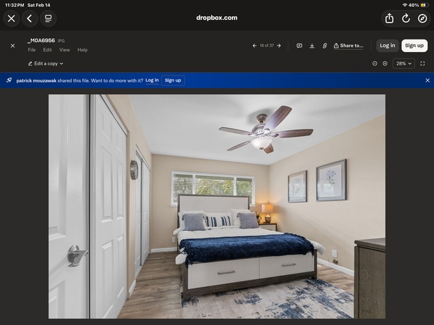Click the Log in button in header
This screenshot has width=434, height=325.
click(x=387, y=45)
